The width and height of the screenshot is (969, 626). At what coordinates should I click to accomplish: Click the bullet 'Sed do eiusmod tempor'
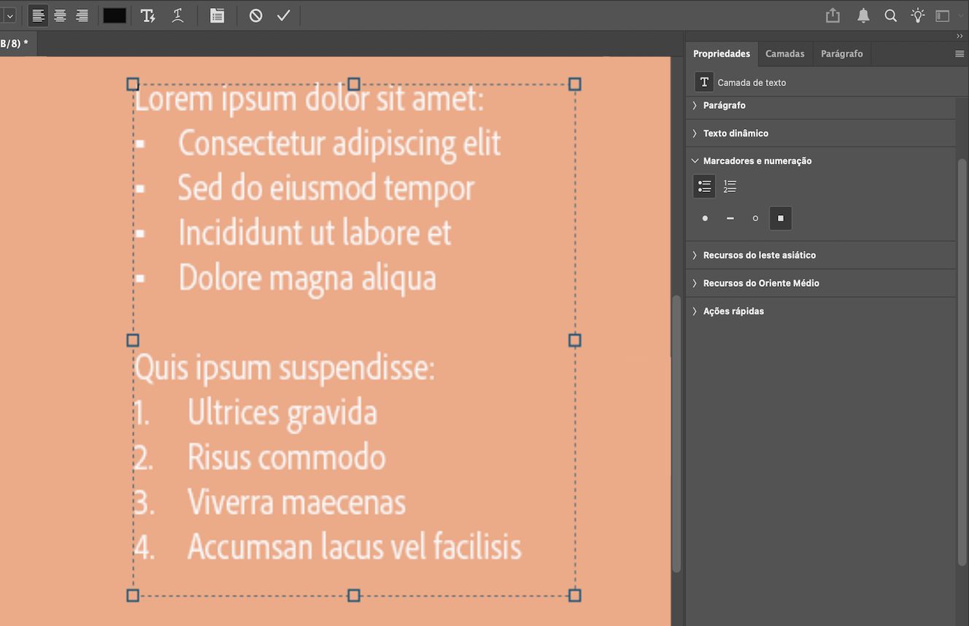coord(327,188)
